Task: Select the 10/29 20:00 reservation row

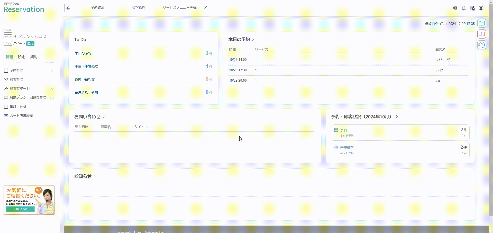Action: pos(348,81)
